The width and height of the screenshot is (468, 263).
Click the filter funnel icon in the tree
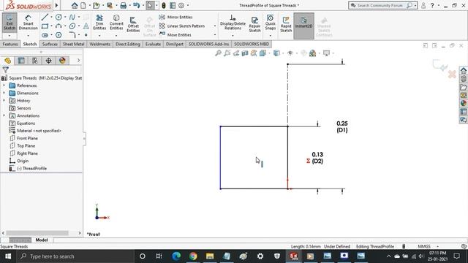[5, 70]
